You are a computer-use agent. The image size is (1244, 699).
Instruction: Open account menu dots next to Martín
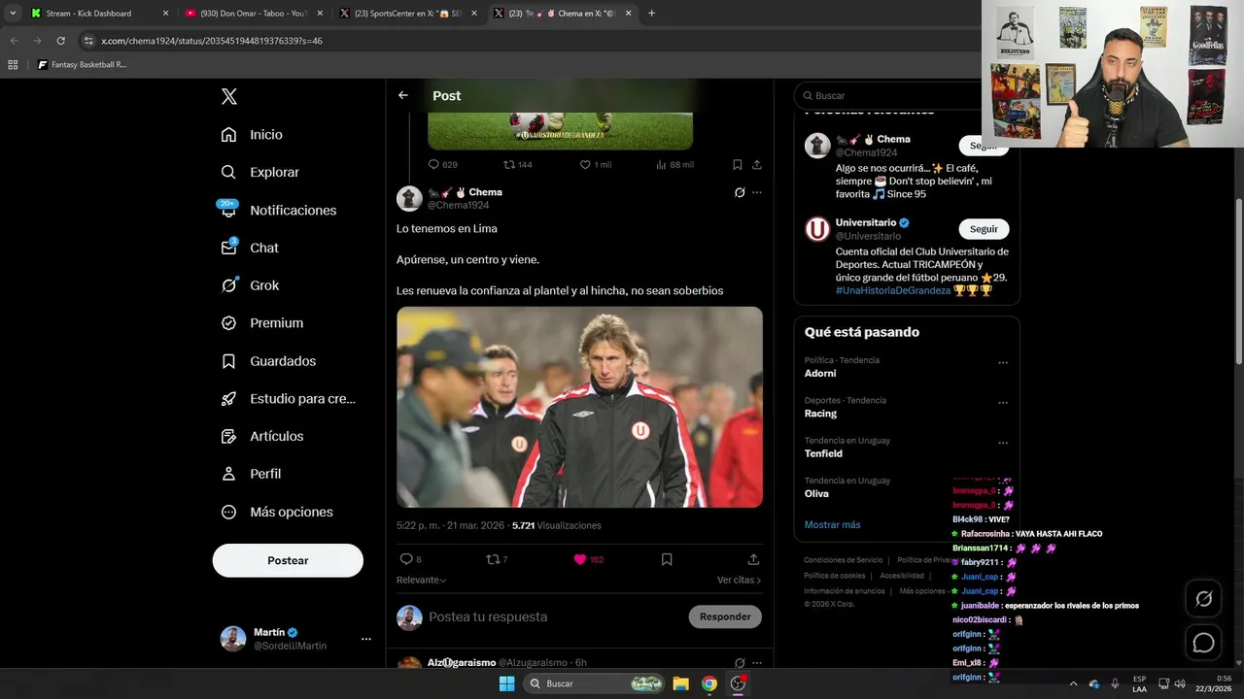(366, 639)
